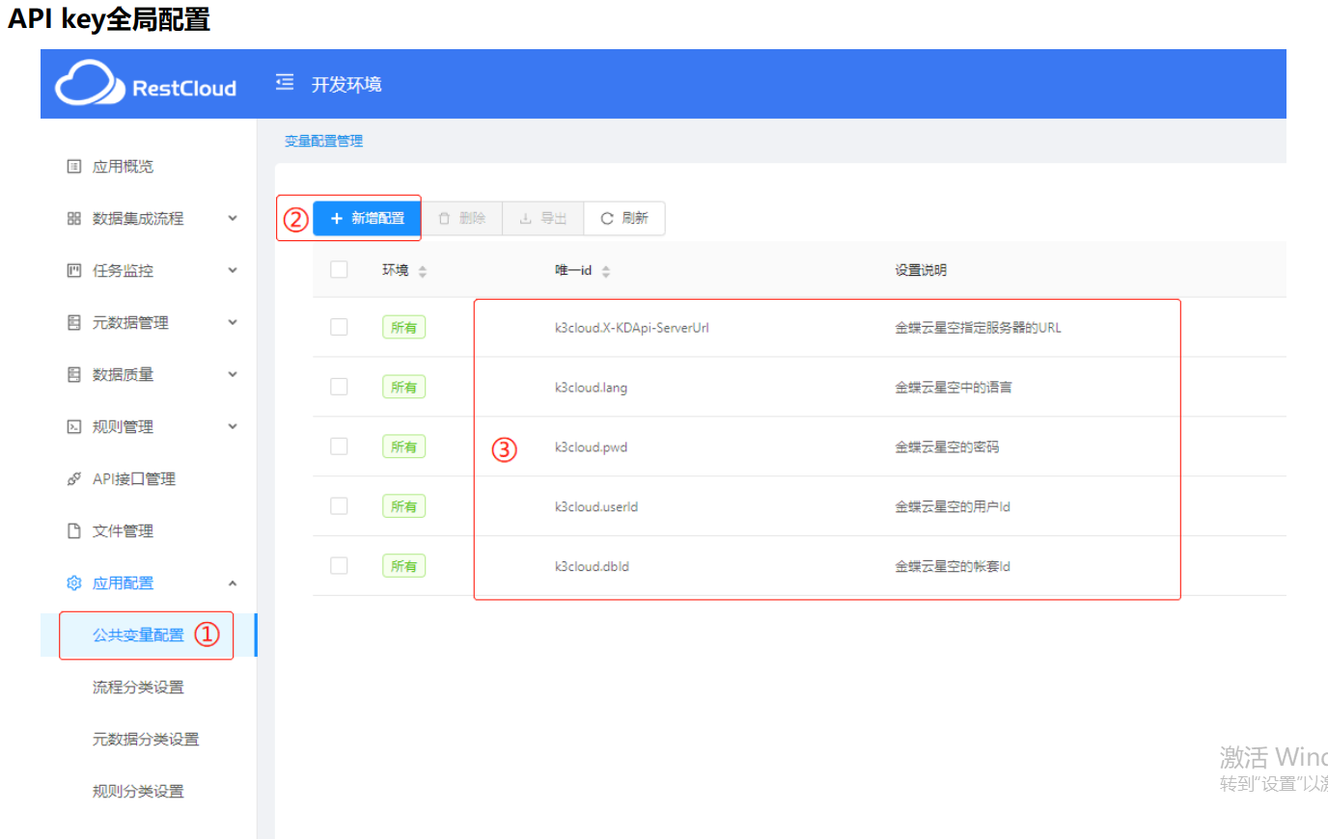Viewport: 1328px width, 839px height.
Task: Click the plus icon on 新增配置
Action: [x=337, y=219]
